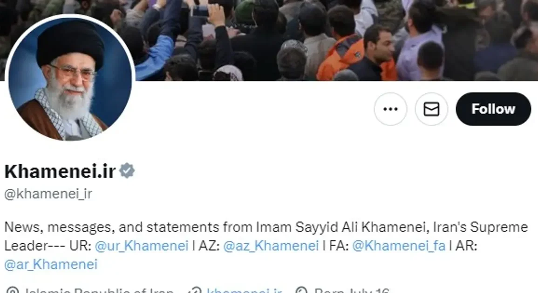Go to the @Khamenei_fa profile link
The height and width of the screenshot is (293, 538).
point(399,246)
